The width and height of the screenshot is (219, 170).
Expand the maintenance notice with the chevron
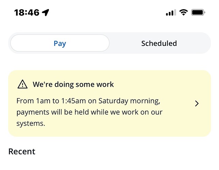(x=197, y=104)
